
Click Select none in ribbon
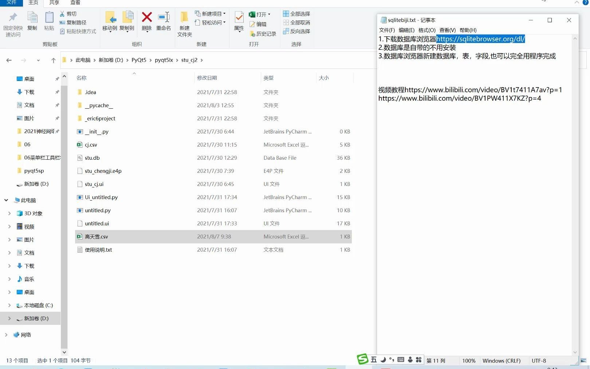[x=296, y=23]
